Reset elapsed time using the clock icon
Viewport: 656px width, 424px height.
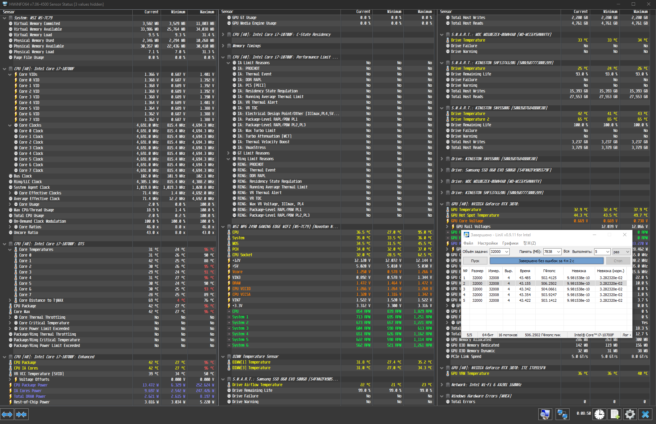point(599,414)
